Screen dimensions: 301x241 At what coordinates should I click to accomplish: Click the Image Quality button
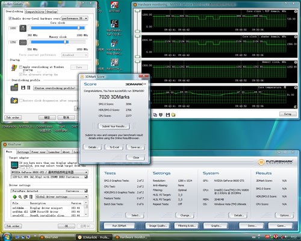coord(158,226)
